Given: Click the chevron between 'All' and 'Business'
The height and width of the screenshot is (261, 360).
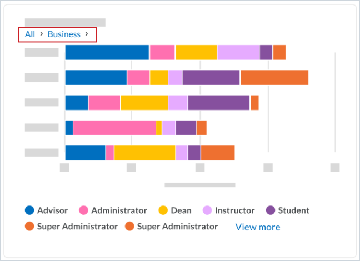Looking at the screenshot, I should click(41, 34).
